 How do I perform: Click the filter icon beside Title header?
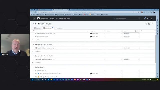(x=34, y=31)
